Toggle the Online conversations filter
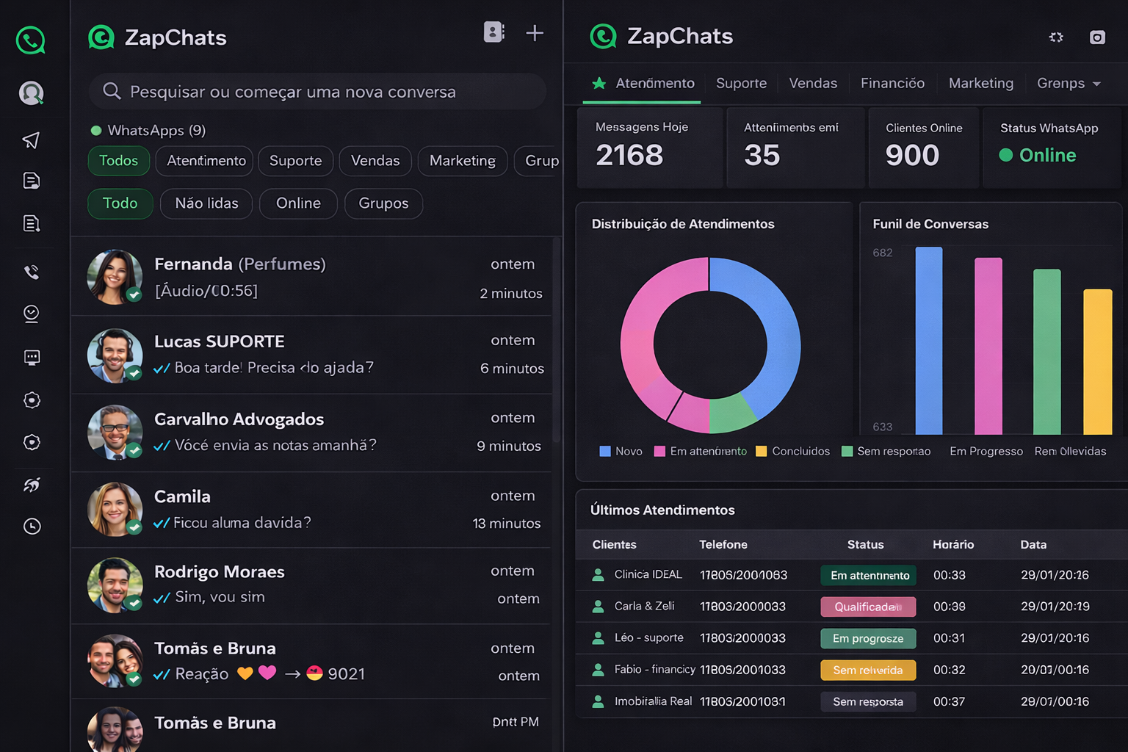Viewport: 1128px width, 752px height. click(x=298, y=203)
